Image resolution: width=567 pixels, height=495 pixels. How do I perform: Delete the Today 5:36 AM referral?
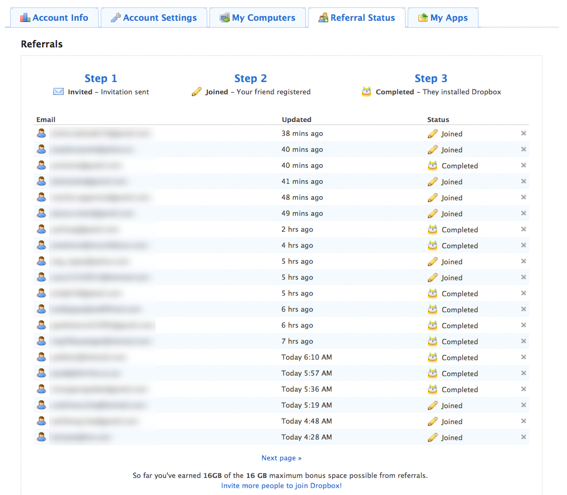coord(523,389)
